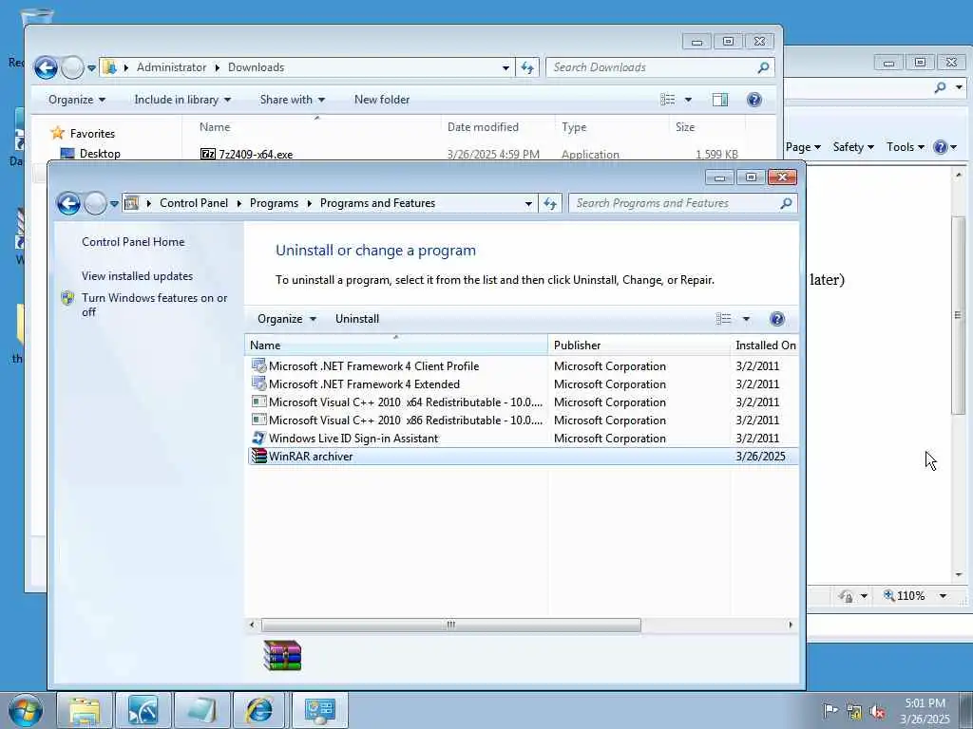Open Windows Explorer from the taskbar
This screenshot has height=729, width=973.
[x=85, y=710]
